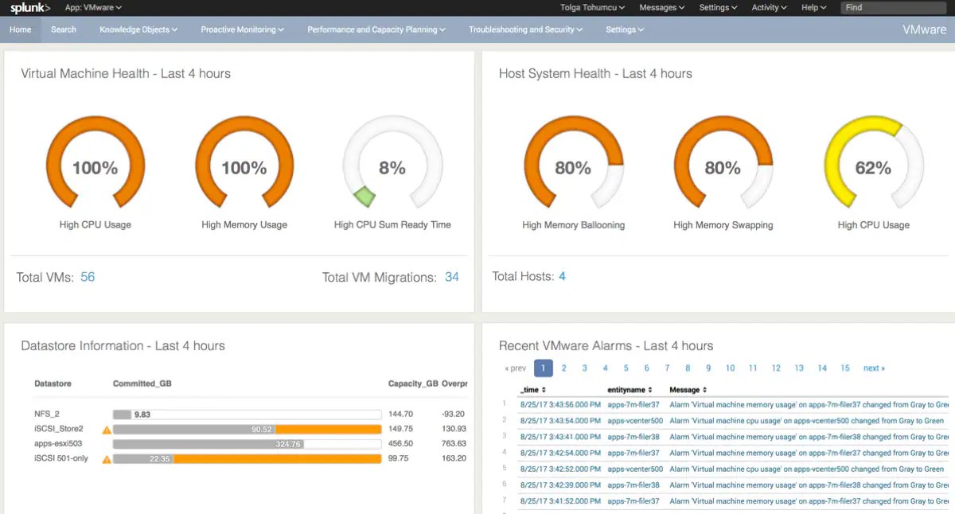Open the alarm message in the 3:42:52 row
The image size is (955, 514).
pyautogui.click(x=807, y=469)
